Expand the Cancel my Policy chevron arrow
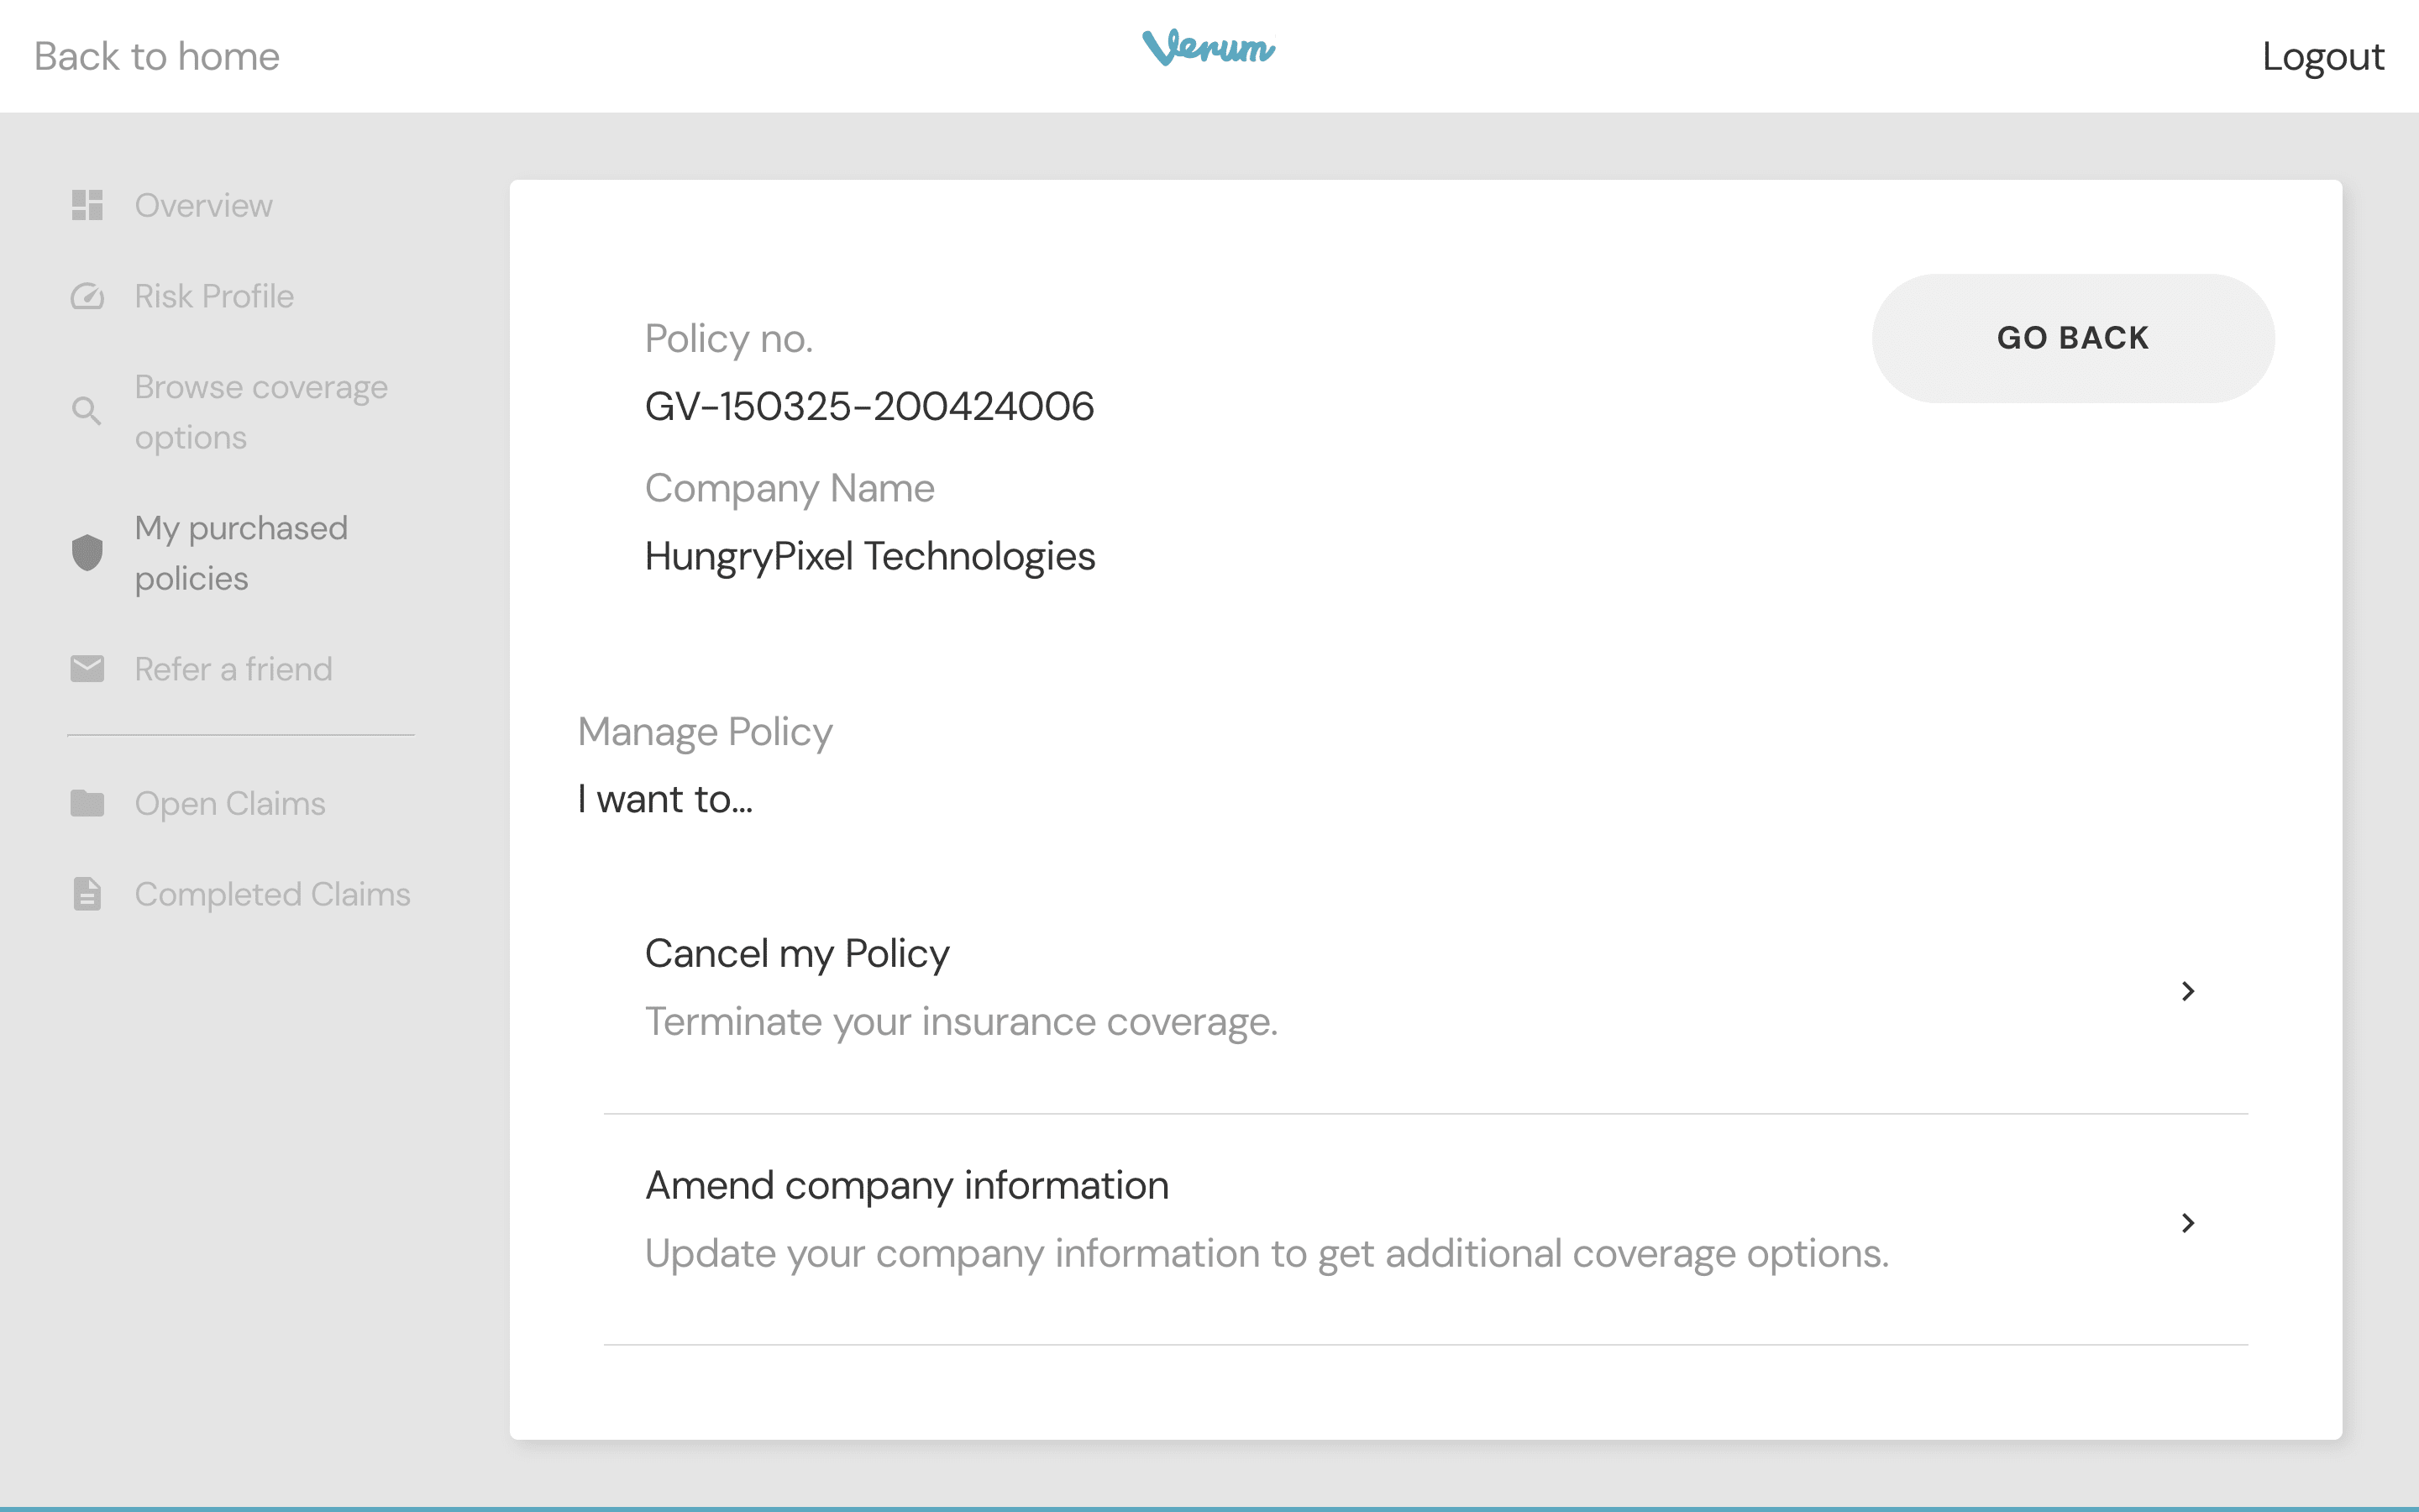Viewport: 2419px width, 1512px height. [2187, 991]
